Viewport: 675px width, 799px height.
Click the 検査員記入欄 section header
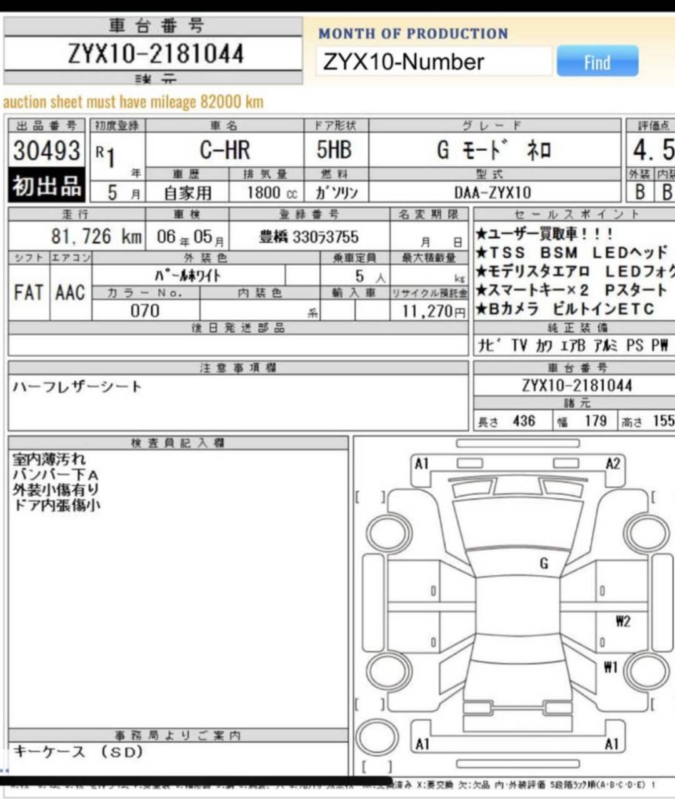tap(177, 443)
